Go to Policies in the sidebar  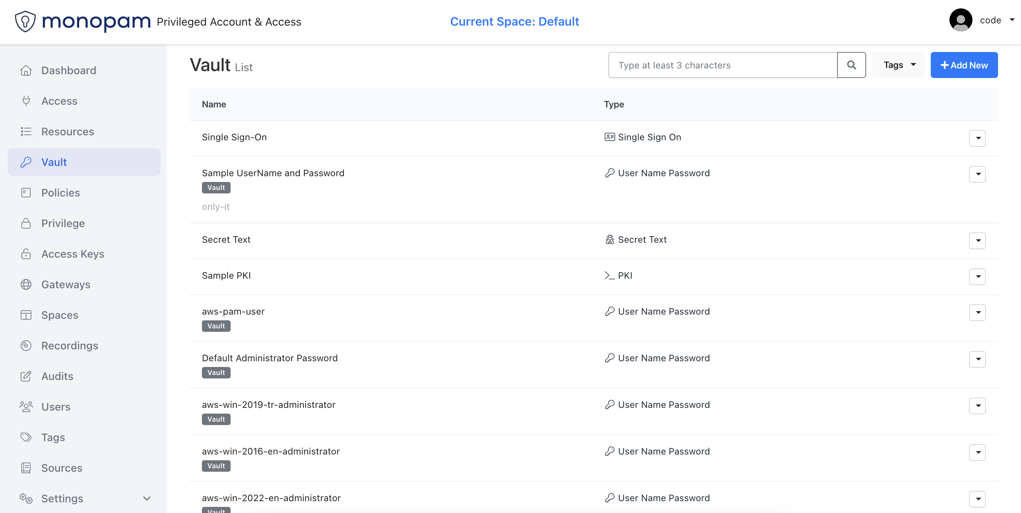[x=61, y=193]
